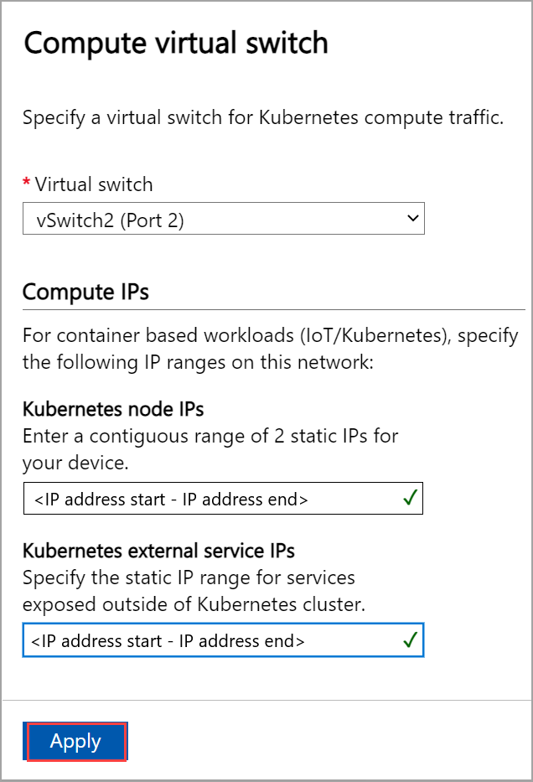The height and width of the screenshot is (782, 533).
Task: Click the validation checkmark beside external service IPs
Action: [409, 640]
